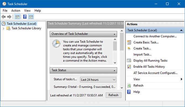Open the Action menu
Screen dimensions: 185x107
pos(16,10)
